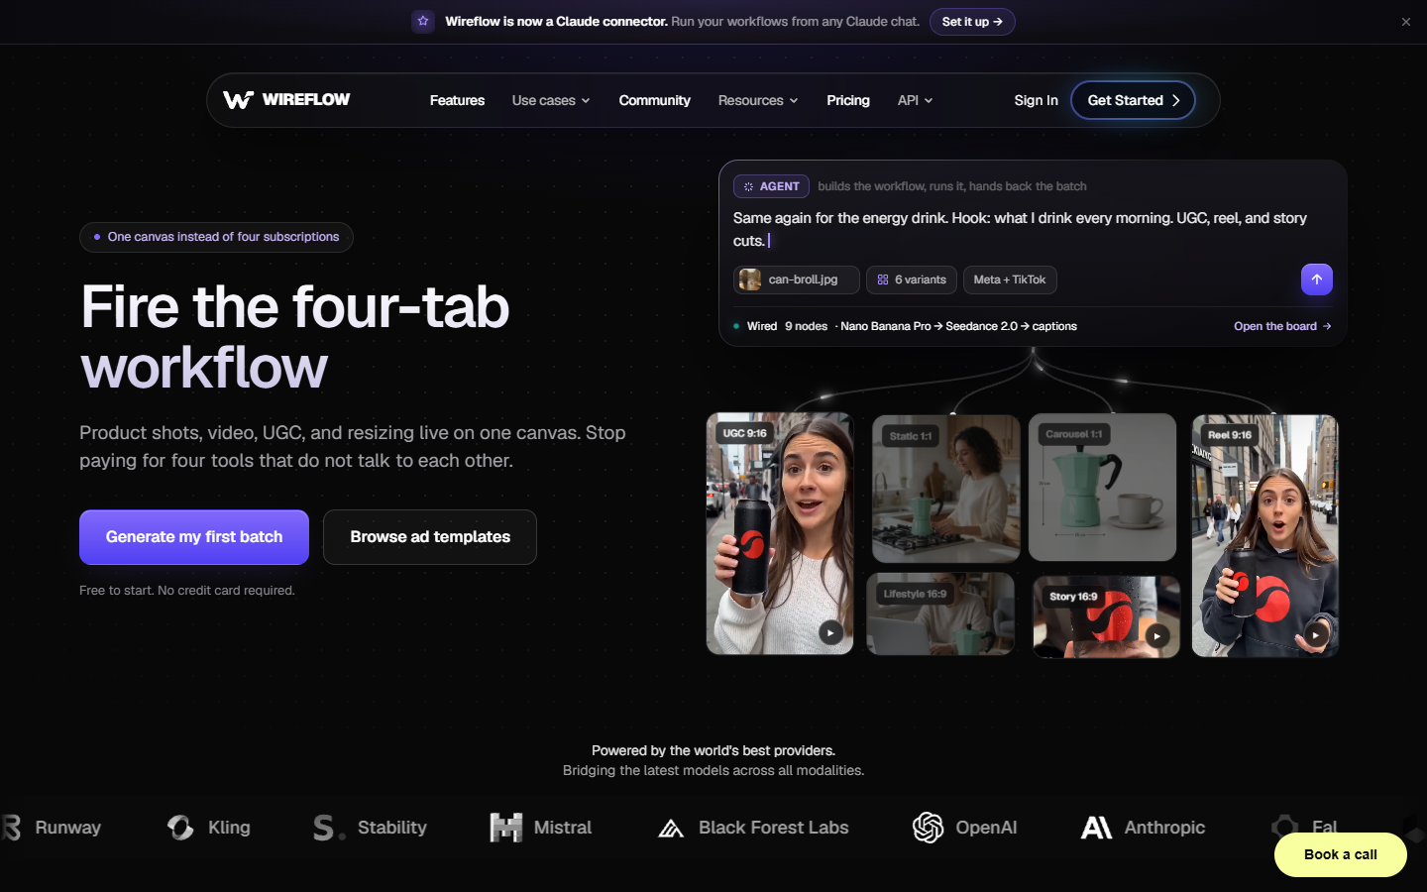This screenshot has width=1427, height=892.
Task: Click the Black Forest Labs logo icon
Action: coord(671,829)
